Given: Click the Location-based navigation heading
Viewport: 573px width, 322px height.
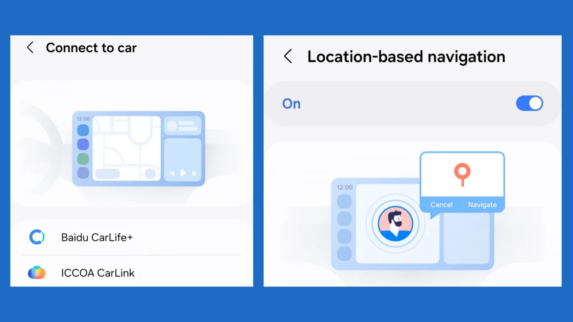Looking at the screenshot, I should 406,57.
